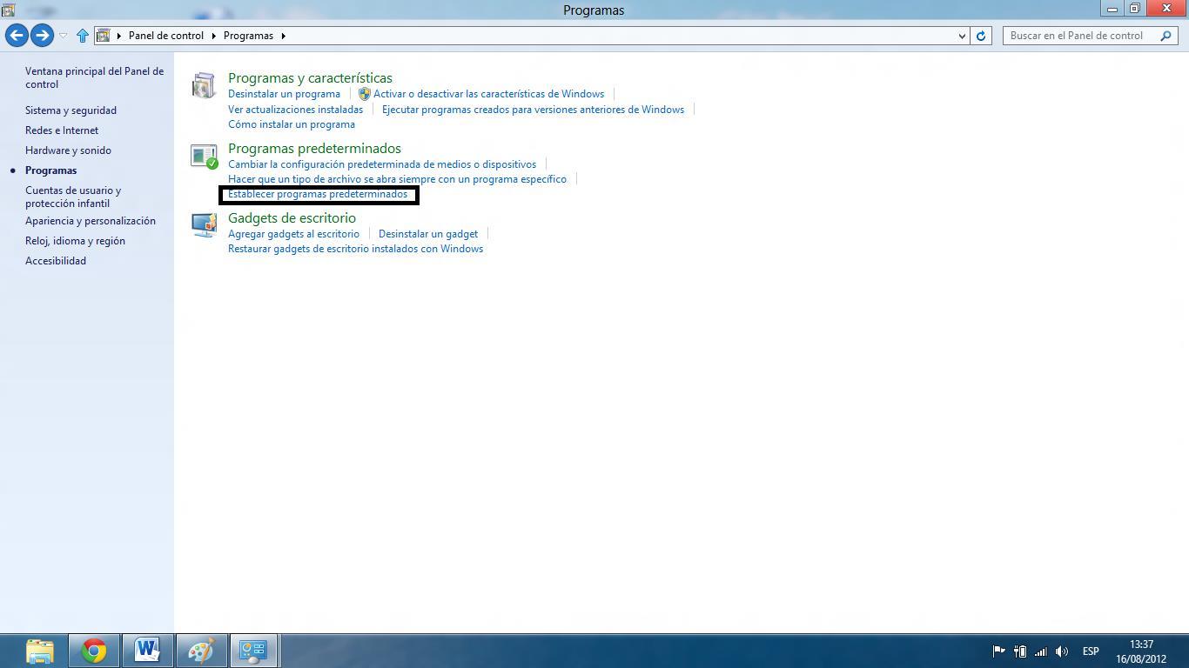This screenshot has width=1189, height=668.
Task: Click the Programas predeterminados icon
Action: 204,157
